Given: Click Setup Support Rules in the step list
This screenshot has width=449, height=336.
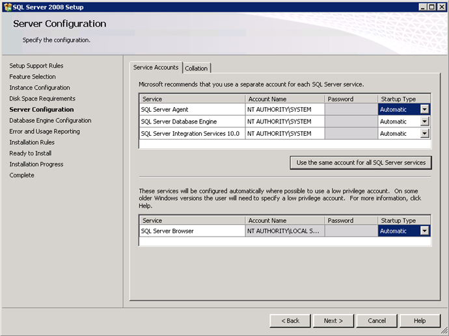Looking at the screenshot, I should tap(36, 66).
